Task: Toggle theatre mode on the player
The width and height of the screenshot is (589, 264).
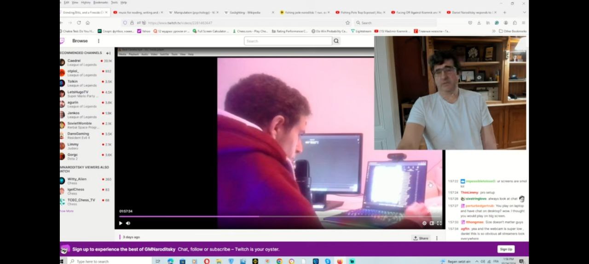Action: (432, 223)
